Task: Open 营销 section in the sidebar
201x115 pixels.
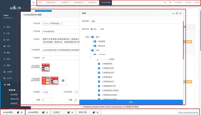Action: click(x=8, y=53)
